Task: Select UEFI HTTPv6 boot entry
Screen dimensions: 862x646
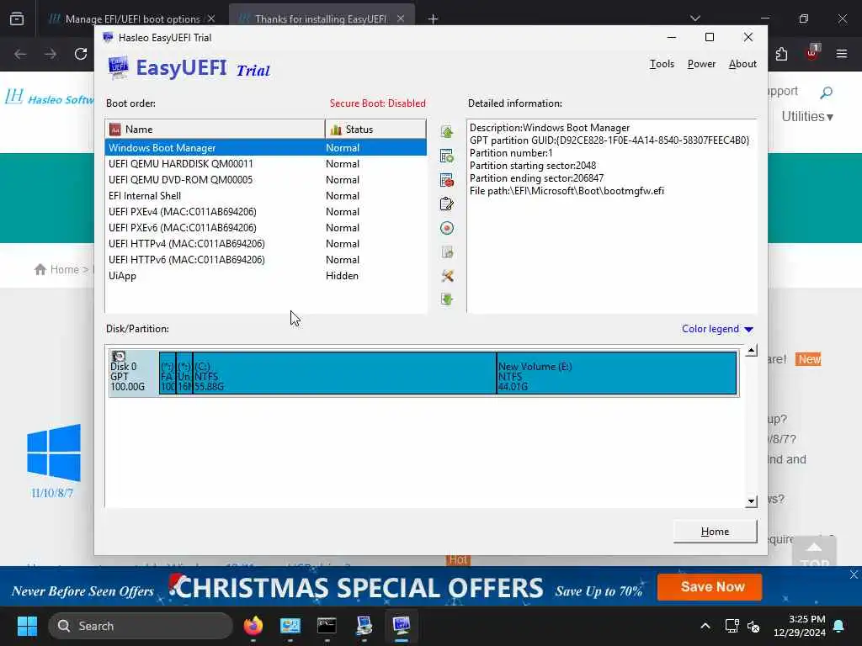Action: click(x=265, y=259)
